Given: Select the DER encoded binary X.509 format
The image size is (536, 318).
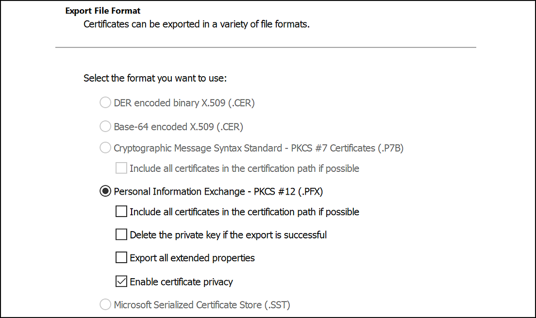Looking at the screenshot, I should (x=105, y=102).
